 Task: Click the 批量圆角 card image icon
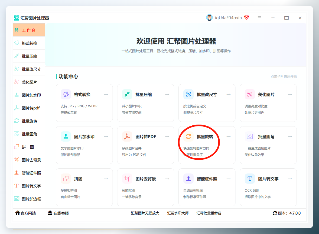250,136
